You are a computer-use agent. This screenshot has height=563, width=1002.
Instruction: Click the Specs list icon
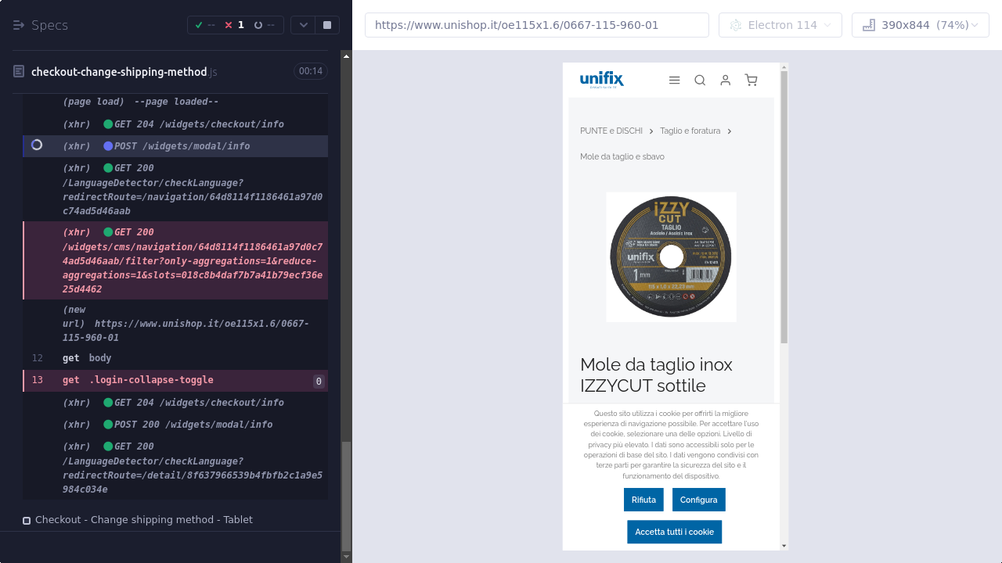(x=19, y=25)
